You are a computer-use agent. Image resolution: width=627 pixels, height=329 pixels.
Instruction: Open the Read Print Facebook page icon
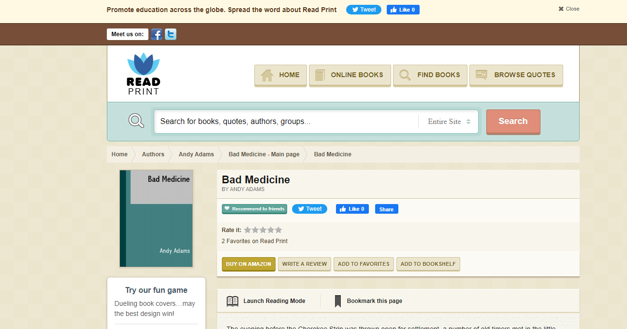(x=156, y=34)
